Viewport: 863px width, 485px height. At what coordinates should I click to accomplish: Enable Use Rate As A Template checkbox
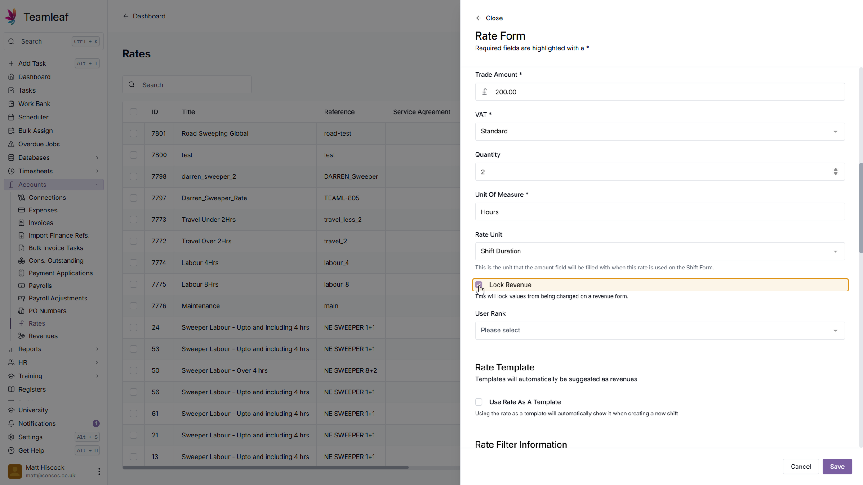tap(479, 402)
